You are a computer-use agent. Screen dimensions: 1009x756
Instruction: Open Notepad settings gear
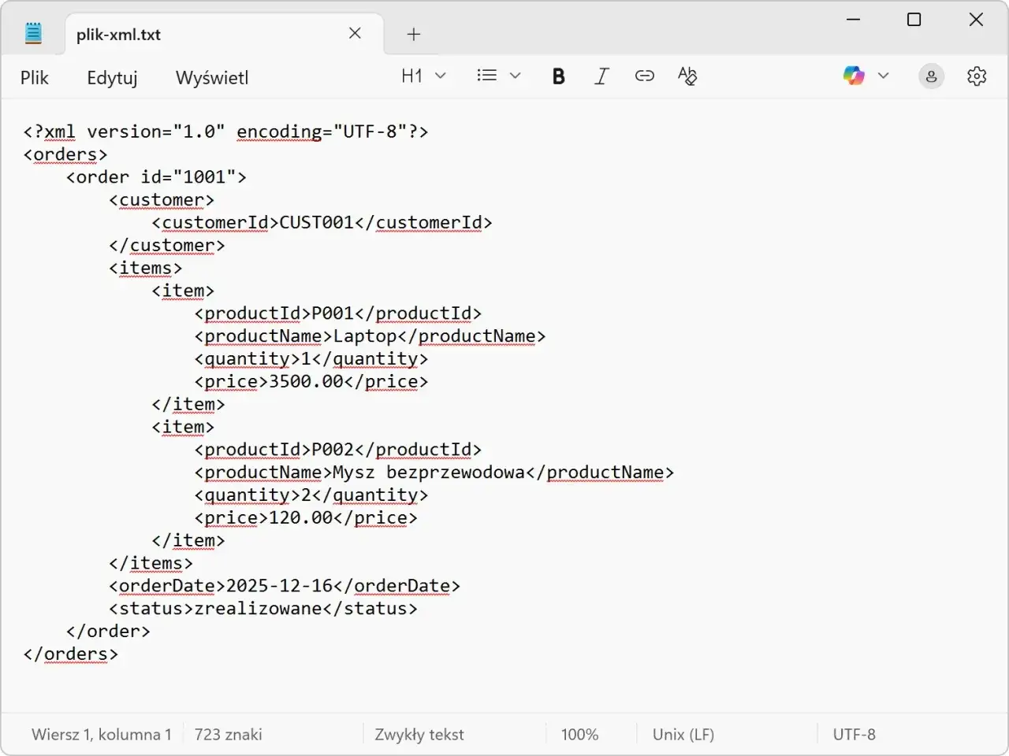click(977, 76)
